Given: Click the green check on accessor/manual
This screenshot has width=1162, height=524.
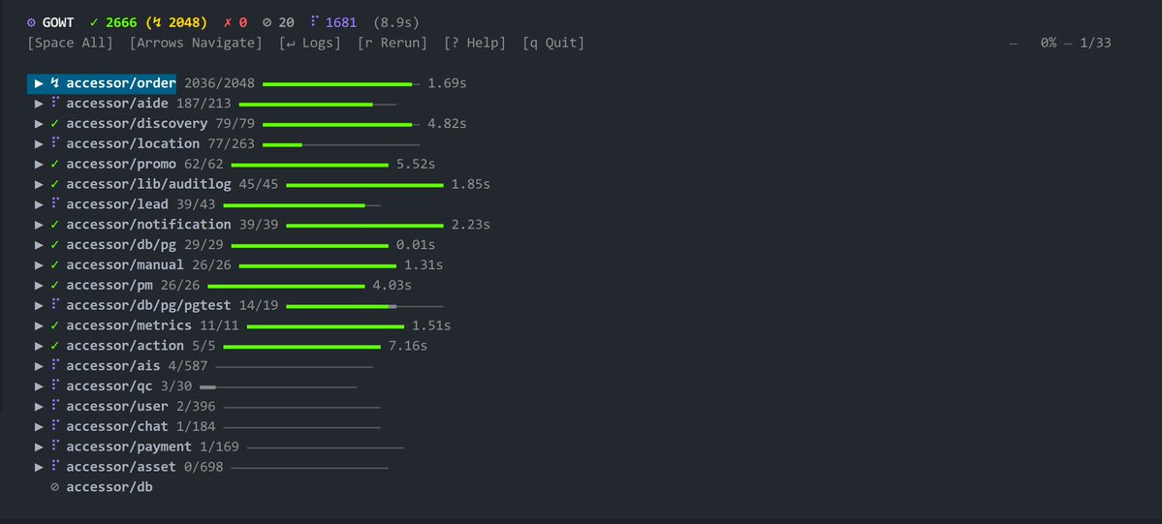Looking at the screenshot, I should tap(55, 264).
